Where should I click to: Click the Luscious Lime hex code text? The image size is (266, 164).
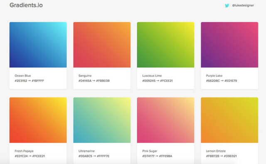tap(158, 81)
